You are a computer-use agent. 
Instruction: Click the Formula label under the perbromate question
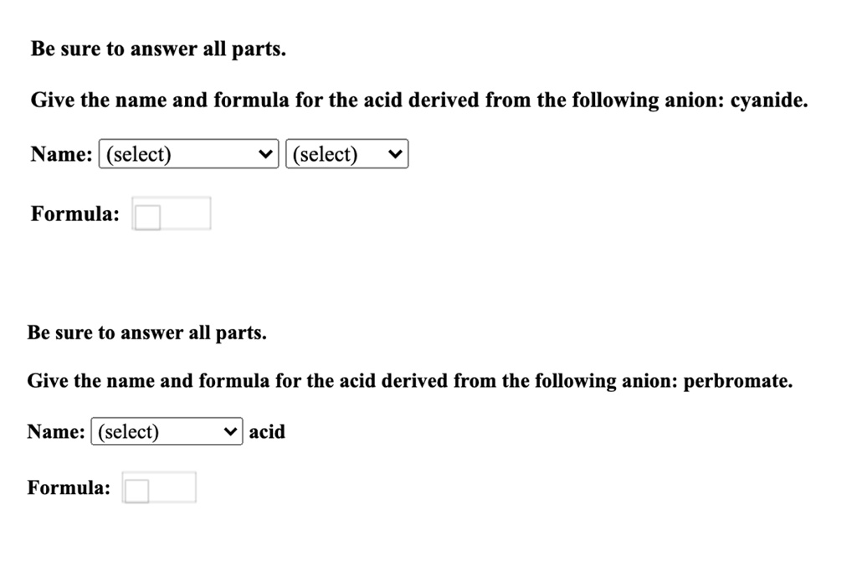70,487
